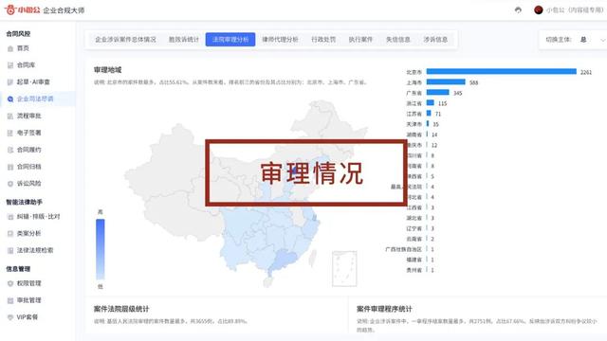Click the 切换主体 dropdown chevron arrow

coord(603,40)
